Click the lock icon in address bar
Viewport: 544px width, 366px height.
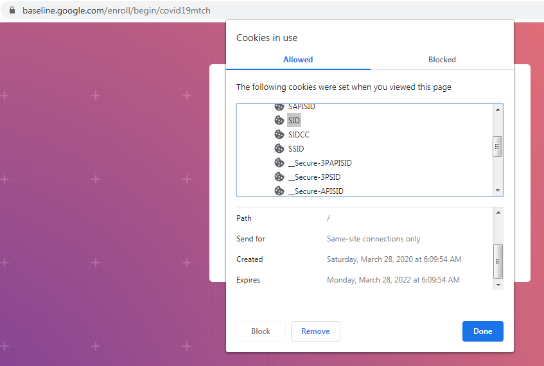click(12, 11)
